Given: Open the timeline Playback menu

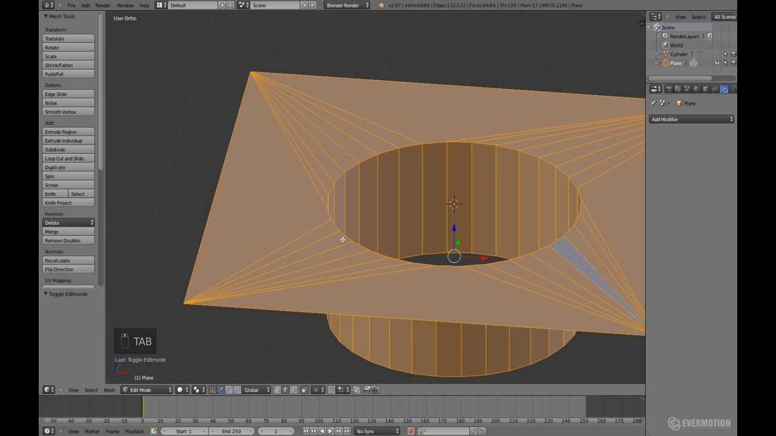Looking at the screenshot, I should [134, 431].
